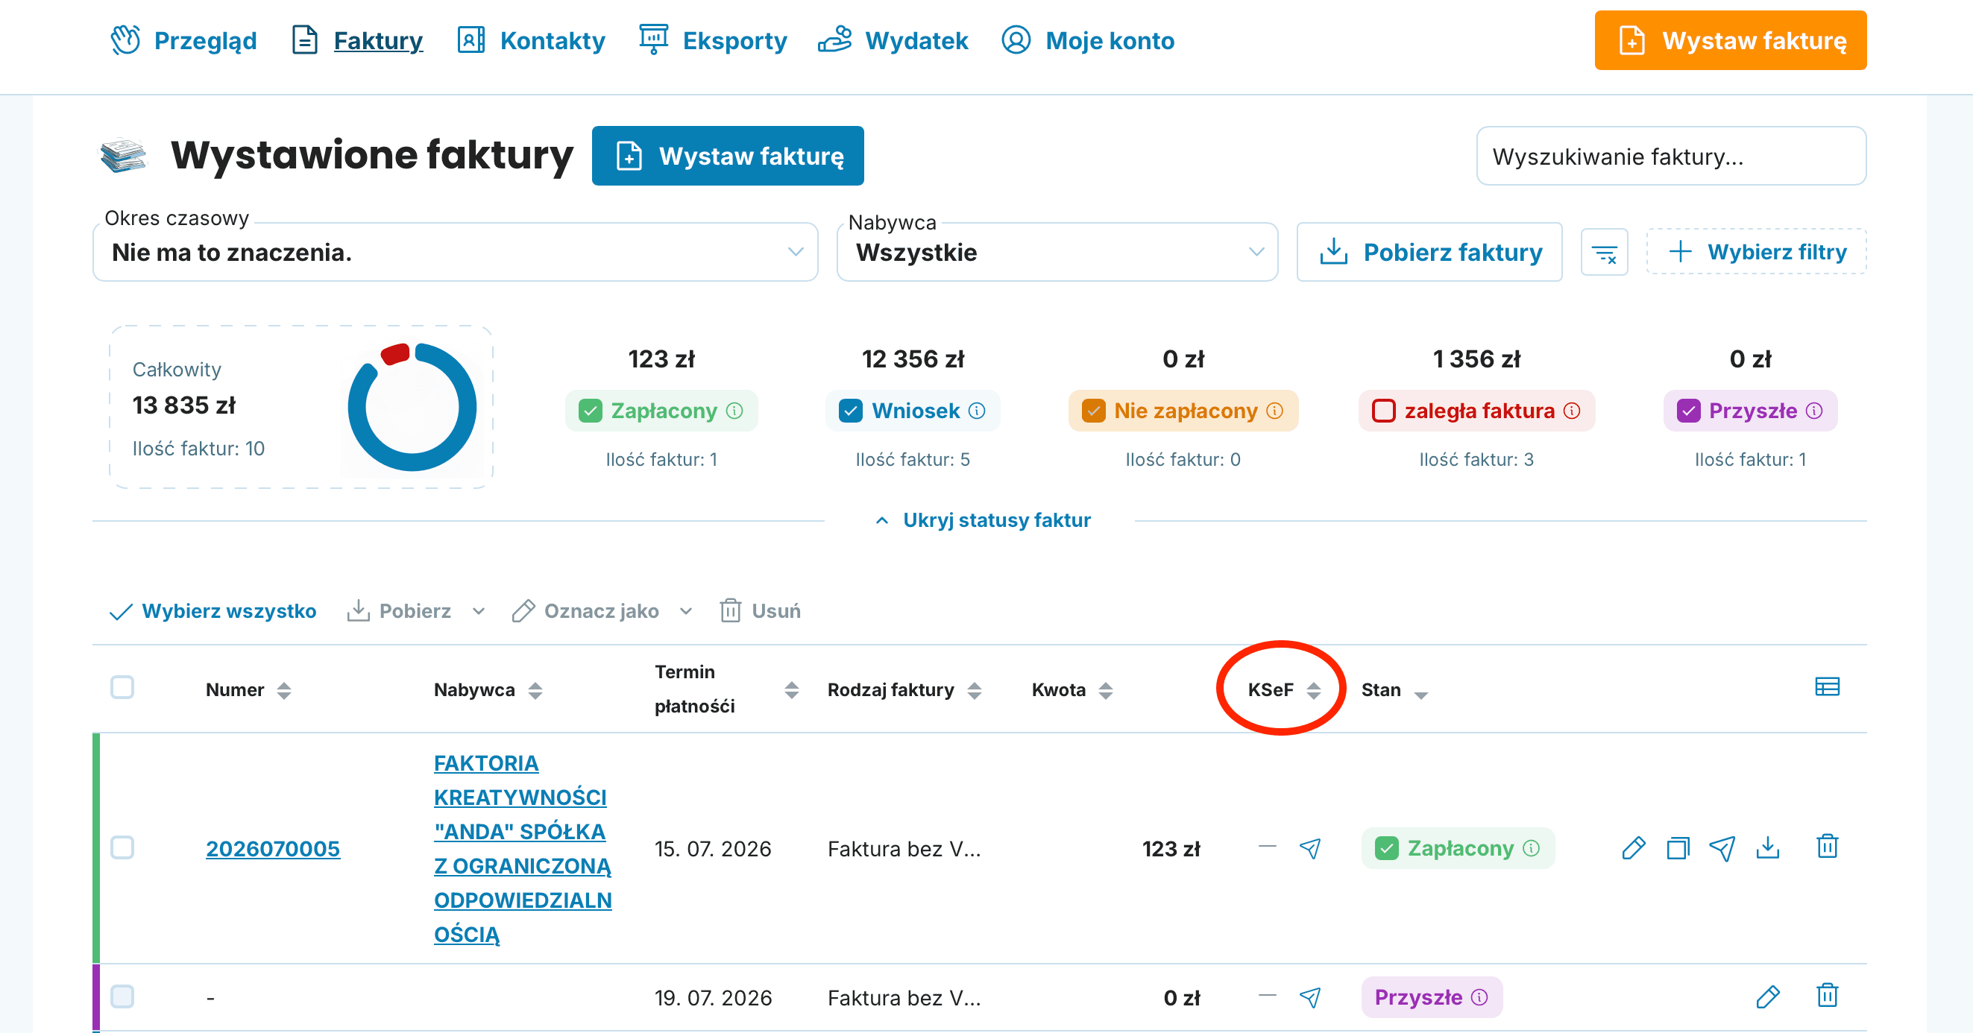Edit invoice 2026070005 with pencil icon

tap(1633, 847)
